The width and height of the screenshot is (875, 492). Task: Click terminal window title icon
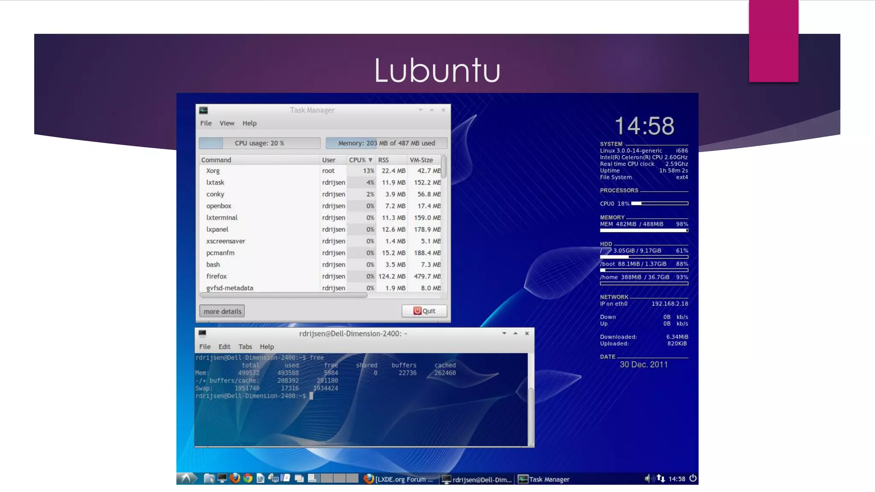203,334
